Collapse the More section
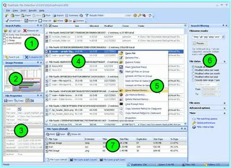Screen dimensions: 231x168 pos(225,113)
